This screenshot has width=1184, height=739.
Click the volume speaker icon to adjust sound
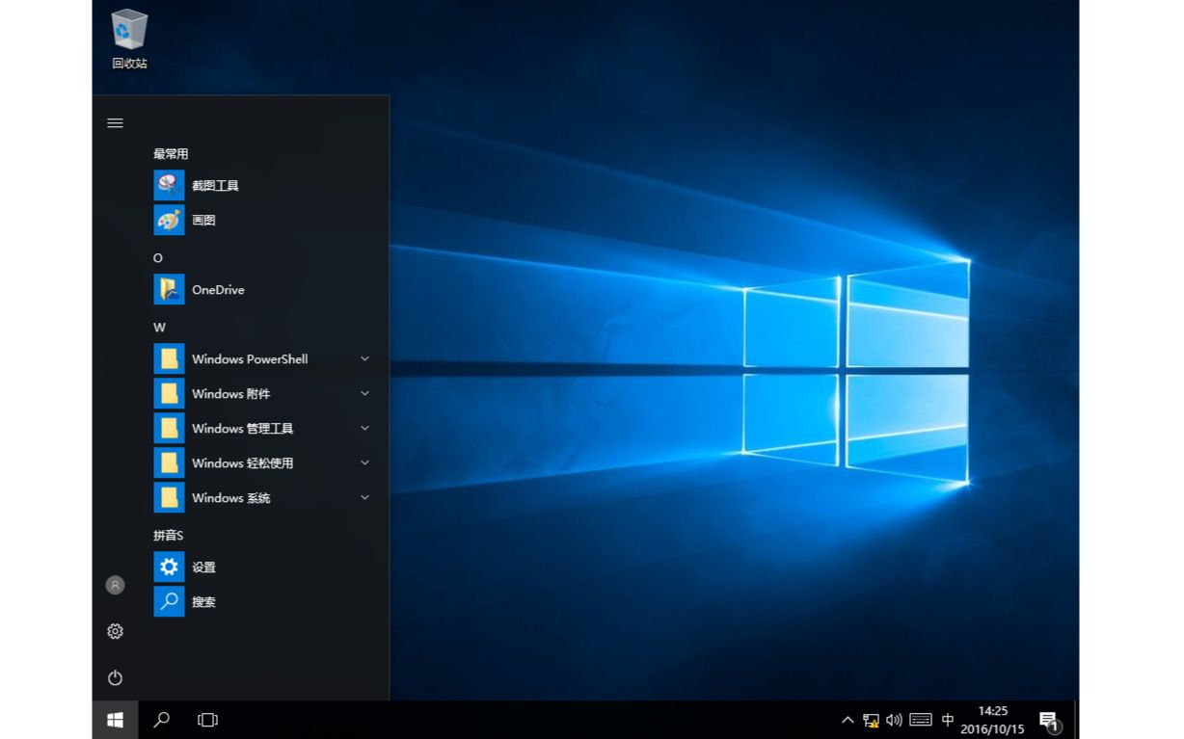click(x=894, y=719)
